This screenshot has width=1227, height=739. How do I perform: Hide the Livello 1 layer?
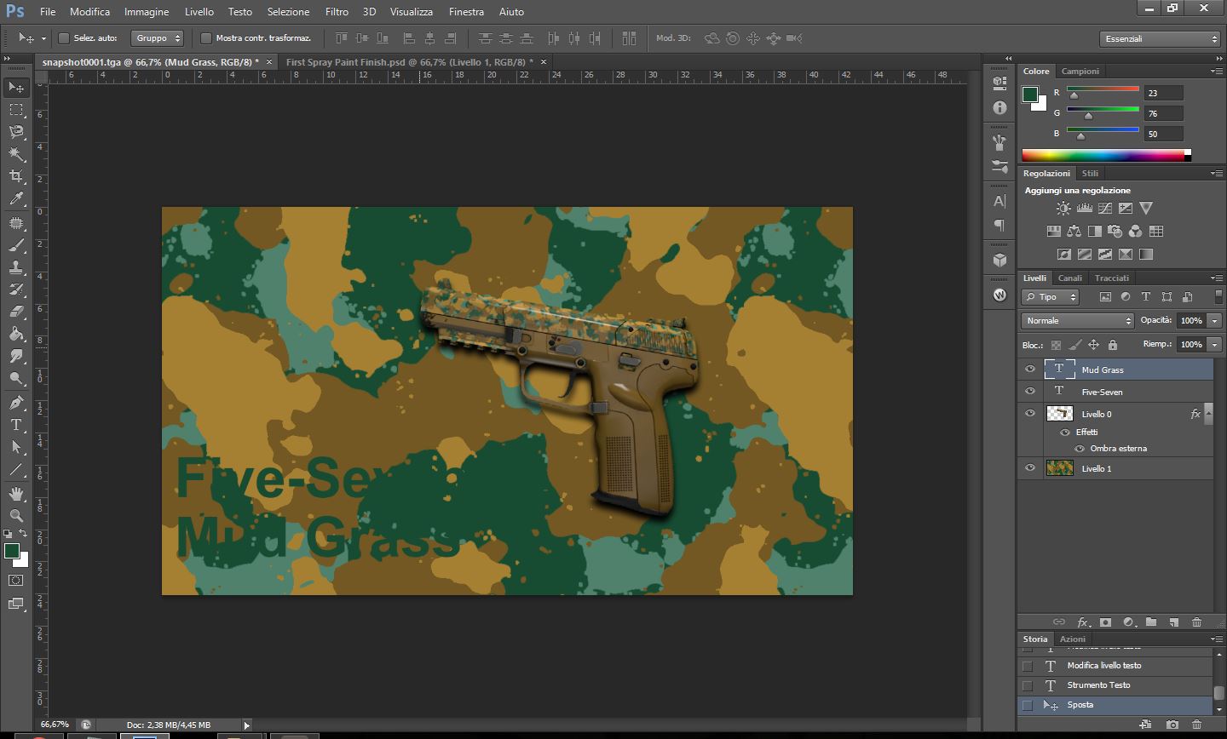1029,468
